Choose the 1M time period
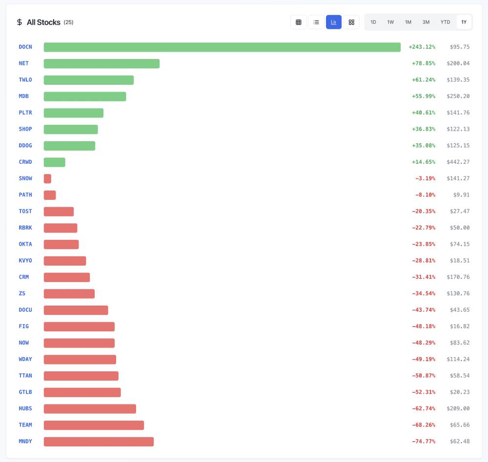 pyautogui.click(x=408, y=22)
